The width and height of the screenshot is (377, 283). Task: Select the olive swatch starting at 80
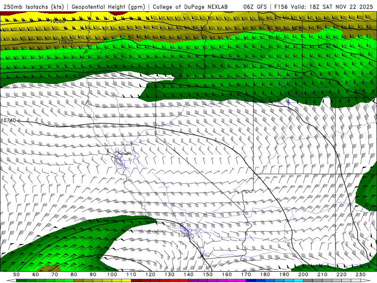[78, 280]
